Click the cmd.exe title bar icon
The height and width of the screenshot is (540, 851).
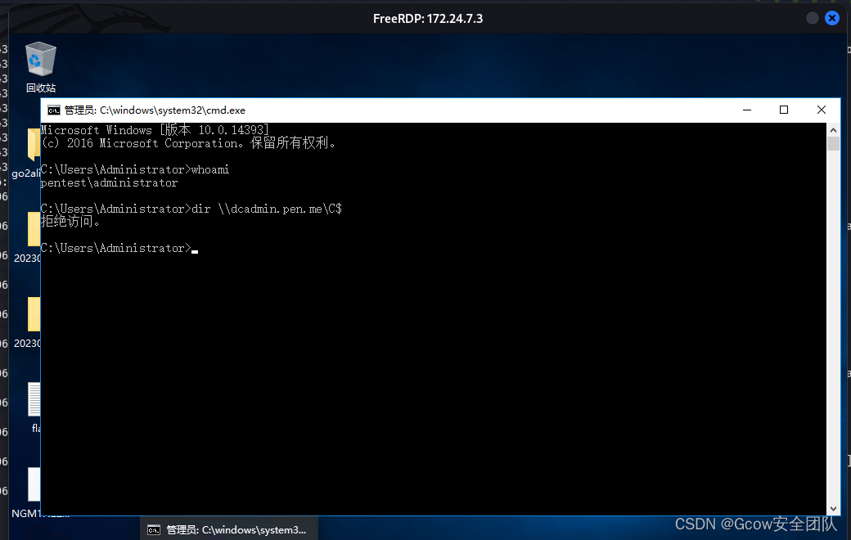53,110
